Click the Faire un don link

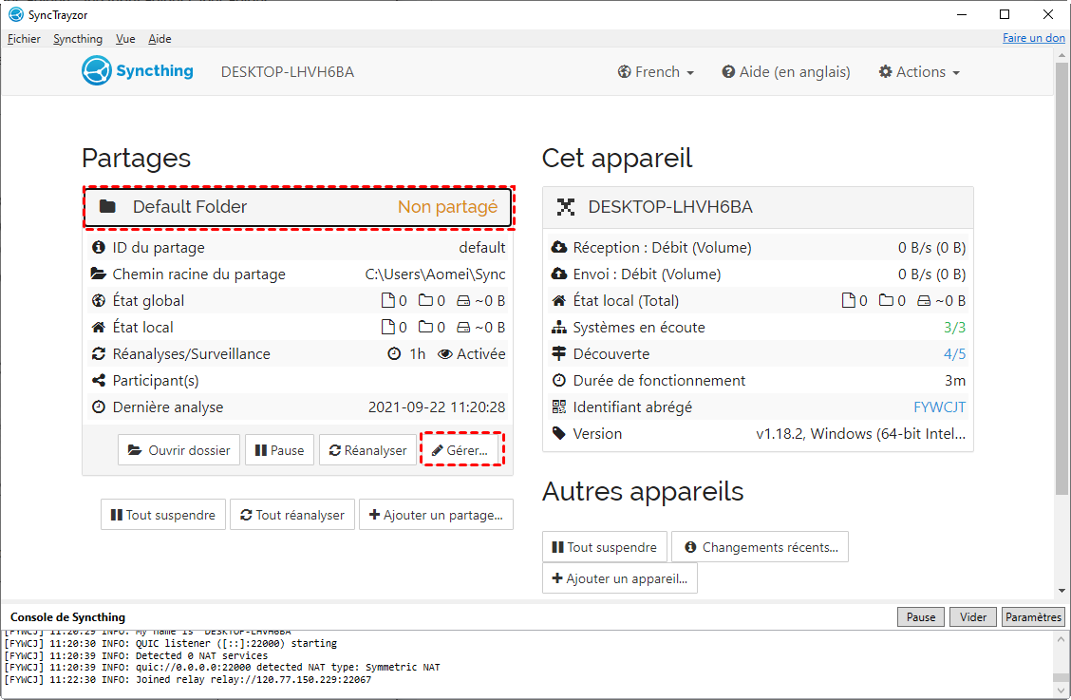point(1033,38)
